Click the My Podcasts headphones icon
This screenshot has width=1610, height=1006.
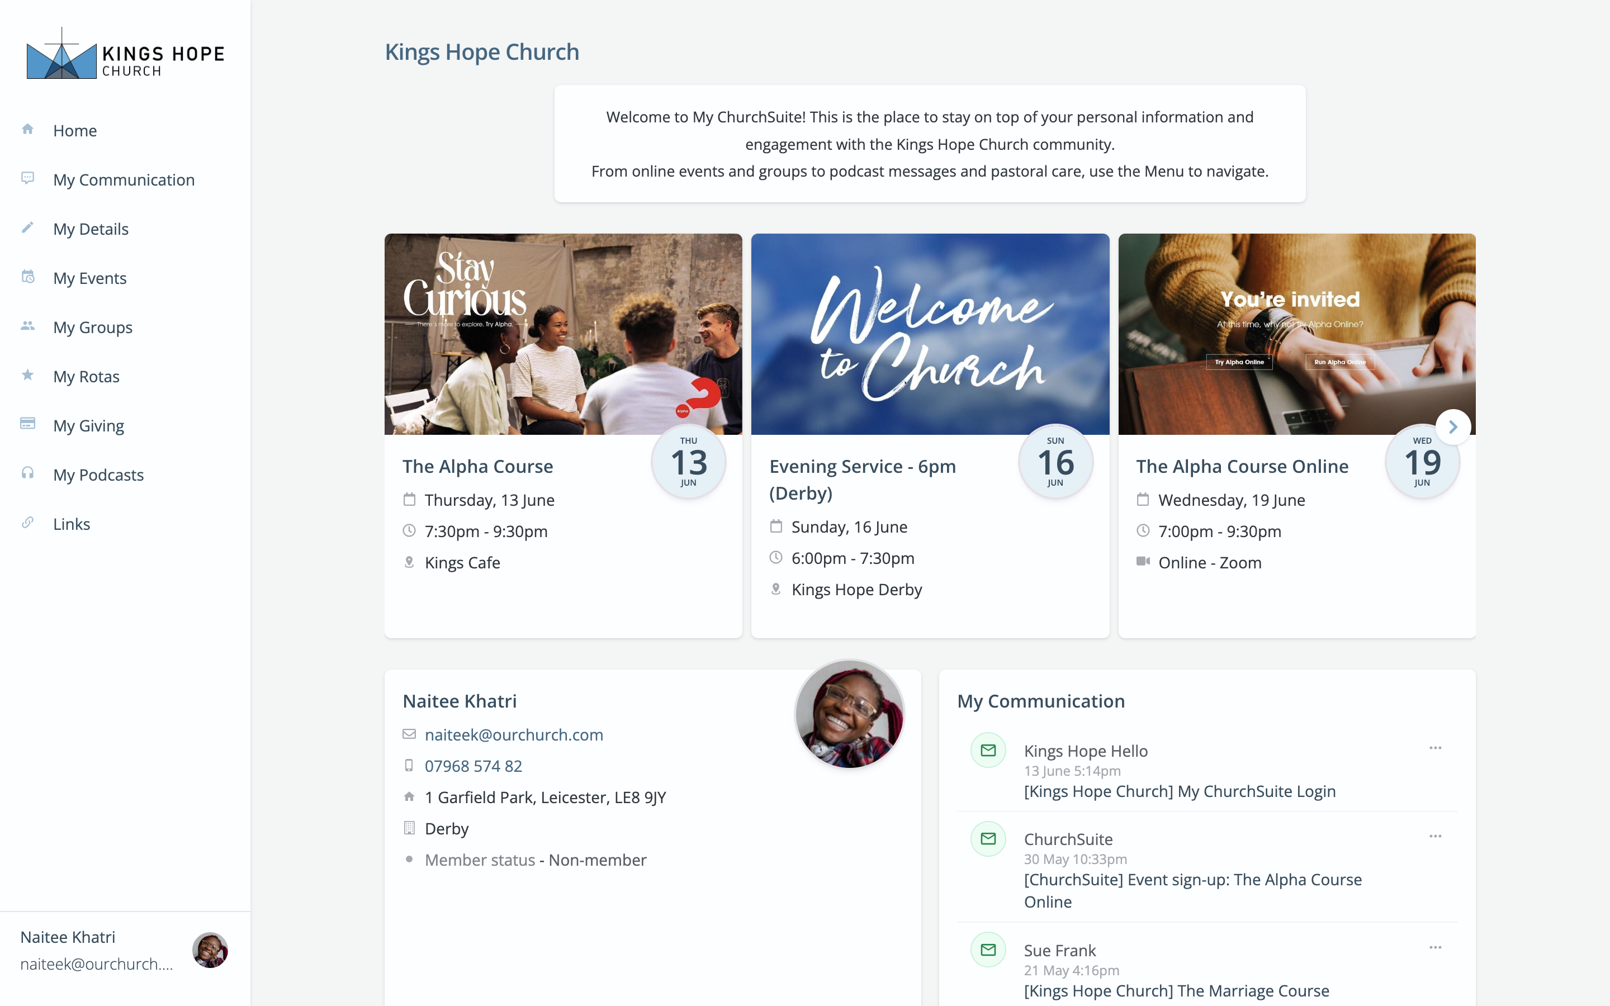point(27,473)
